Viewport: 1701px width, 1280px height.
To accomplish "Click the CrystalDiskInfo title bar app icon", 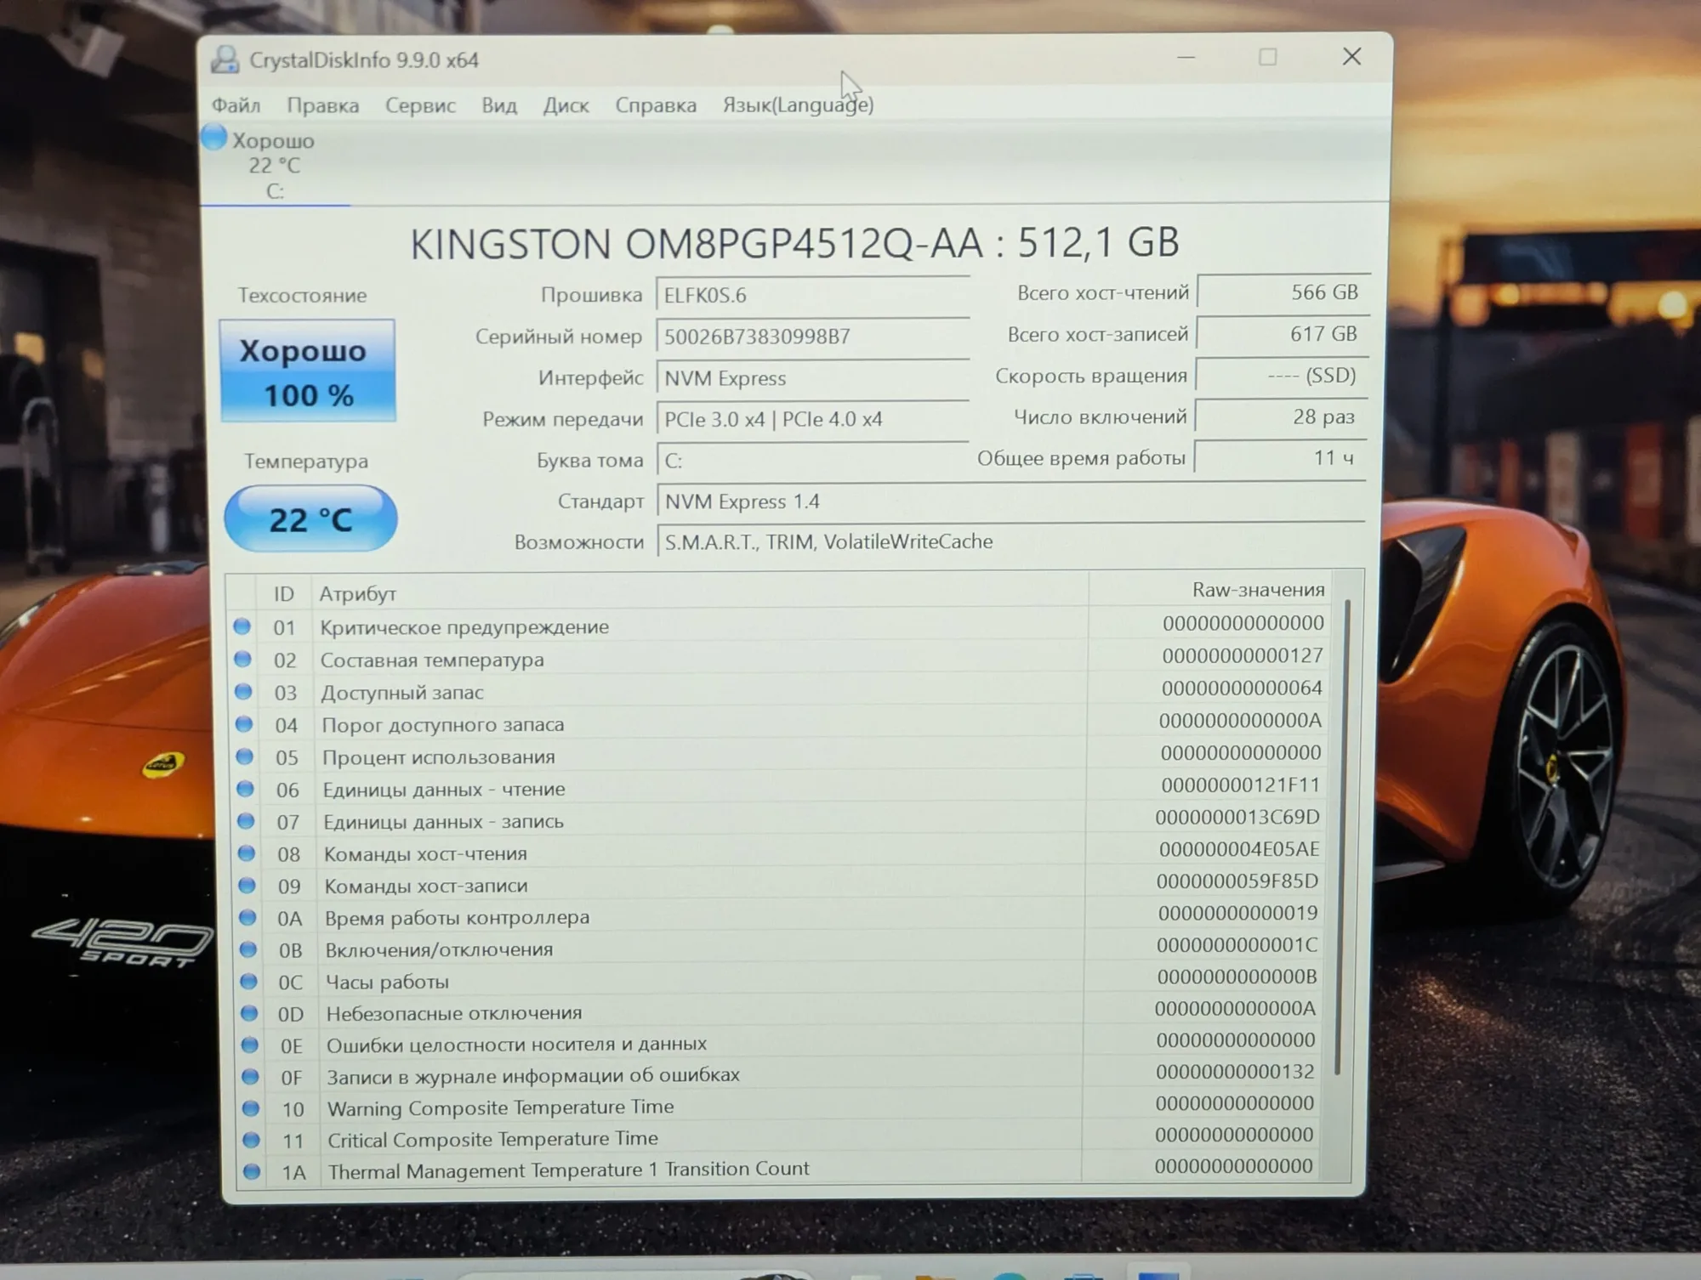I will tap(225, 59).
